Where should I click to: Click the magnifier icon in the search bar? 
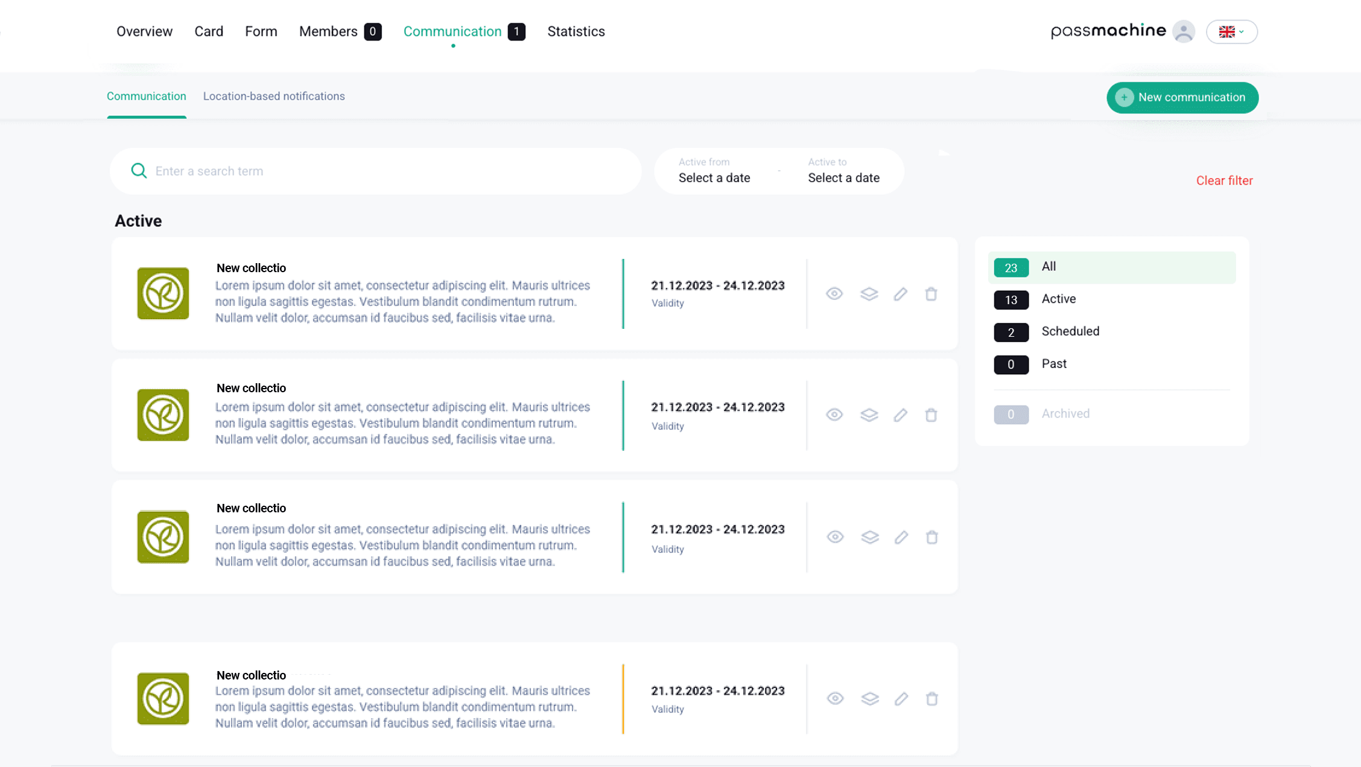[139, 171]
